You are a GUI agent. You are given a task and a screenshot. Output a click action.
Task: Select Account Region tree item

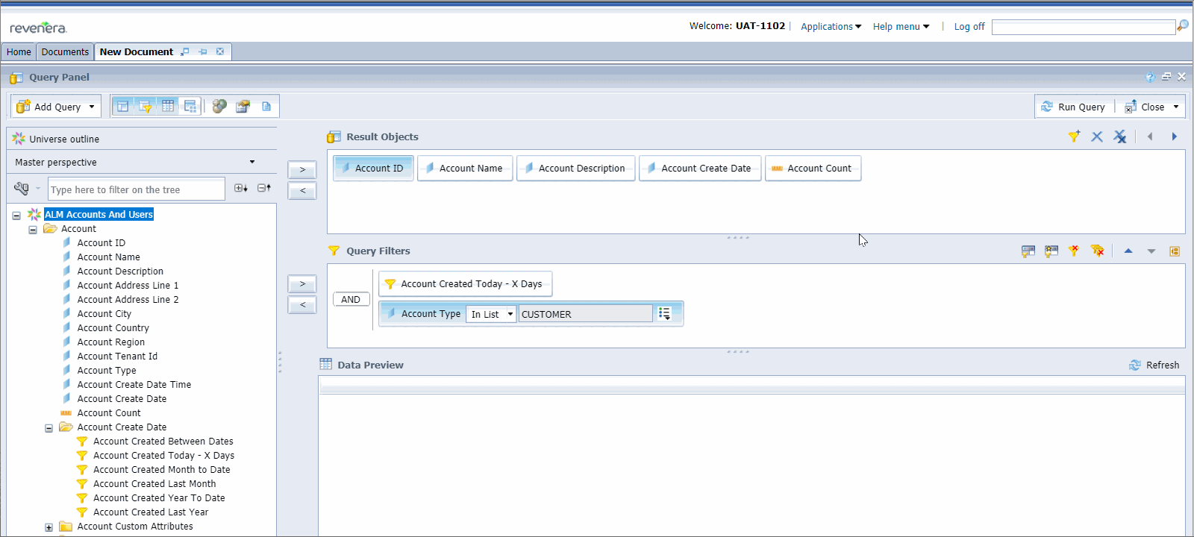click(111, 342)
